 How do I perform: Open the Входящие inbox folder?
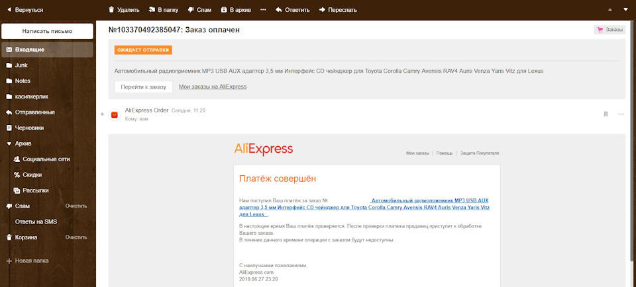pos(48,50)
